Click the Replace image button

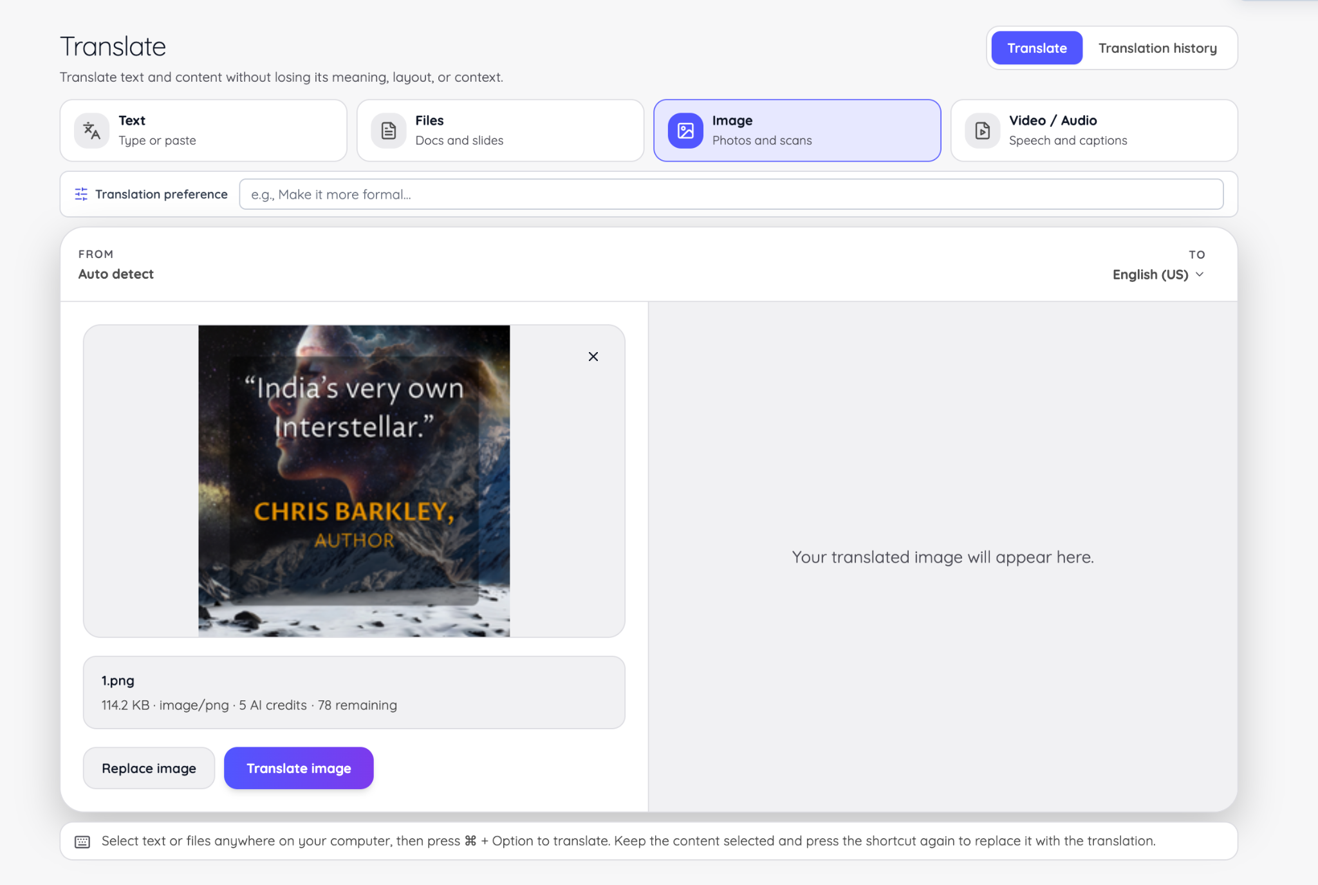(149, 769)
